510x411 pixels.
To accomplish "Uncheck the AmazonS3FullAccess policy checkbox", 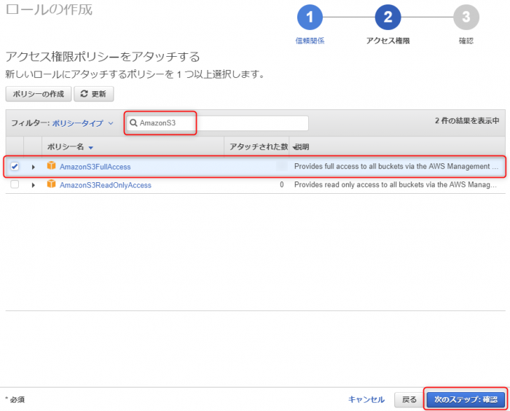I will [15, 167].
